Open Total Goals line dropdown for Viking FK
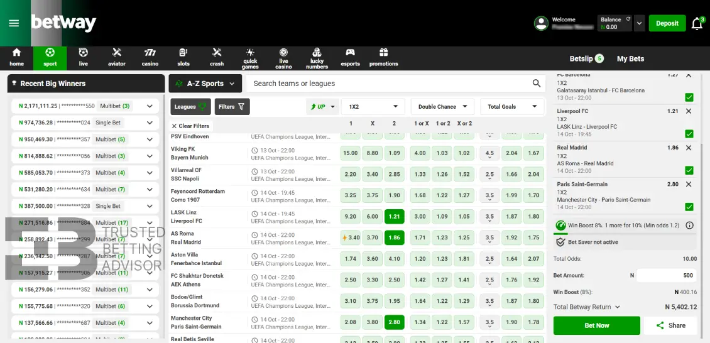This screenshot has width=710, height=343. [489, 153]
